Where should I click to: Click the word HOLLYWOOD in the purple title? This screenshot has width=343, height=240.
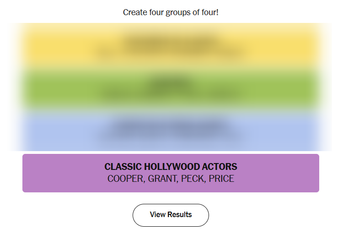[x=172, y=167]
